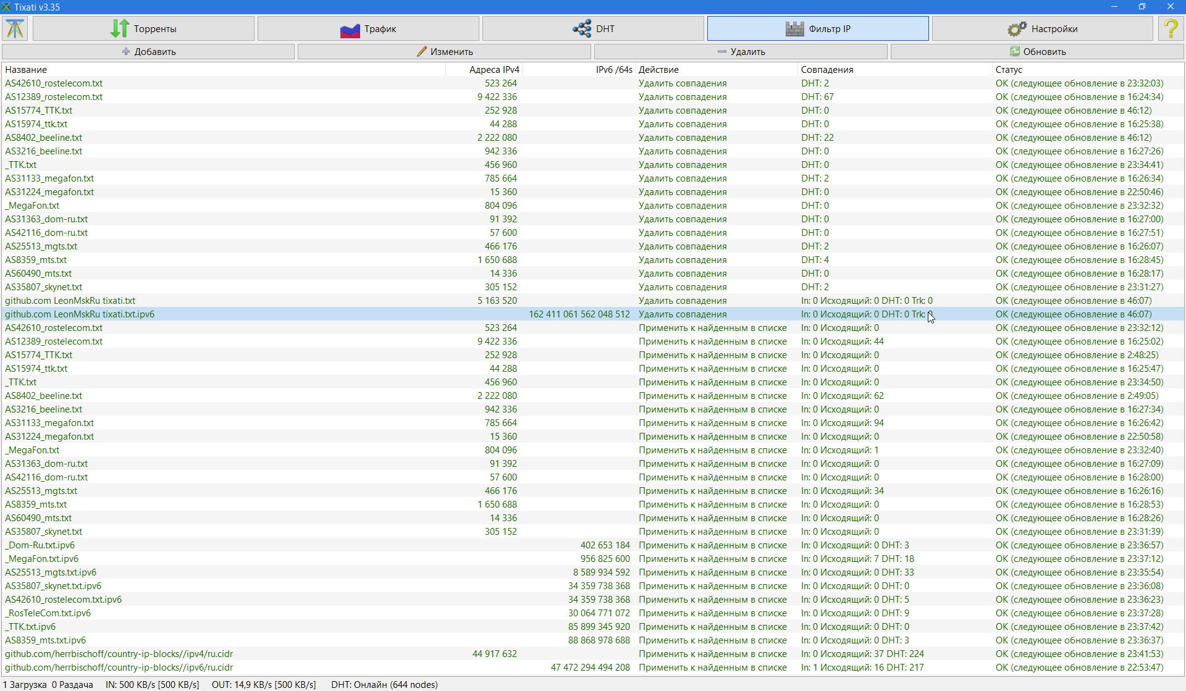Click the 0 Раздача status bar entry

pyautogui.click(x=72, y=685)
